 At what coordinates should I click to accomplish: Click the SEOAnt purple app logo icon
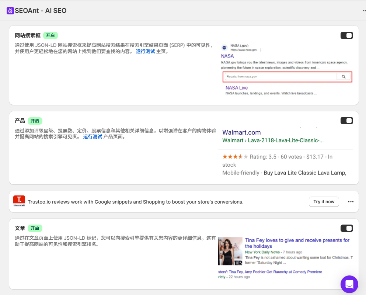pos(10,11)
